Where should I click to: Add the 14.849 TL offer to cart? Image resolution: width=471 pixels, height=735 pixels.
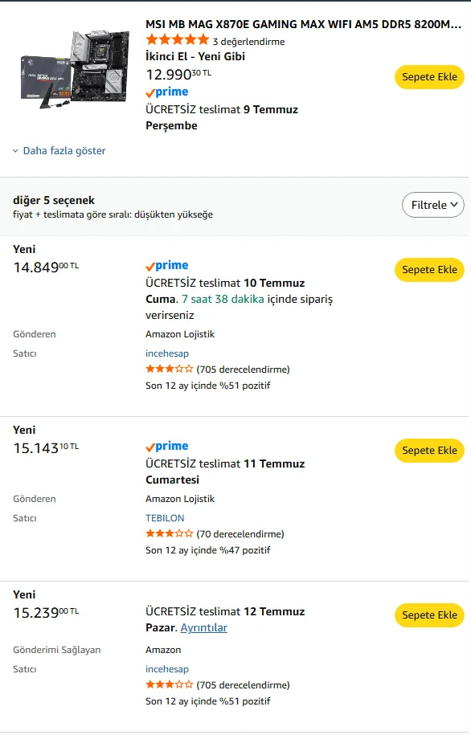(x=429, y=270)
